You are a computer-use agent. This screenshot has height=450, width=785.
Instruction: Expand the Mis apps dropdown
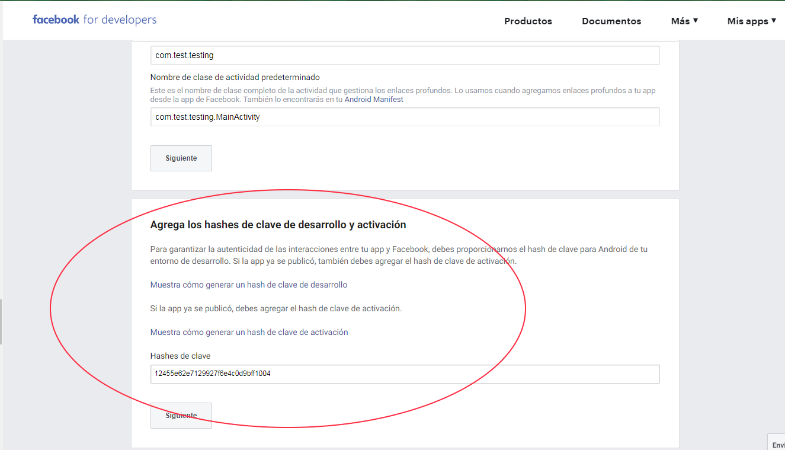(x=752, y=21)
